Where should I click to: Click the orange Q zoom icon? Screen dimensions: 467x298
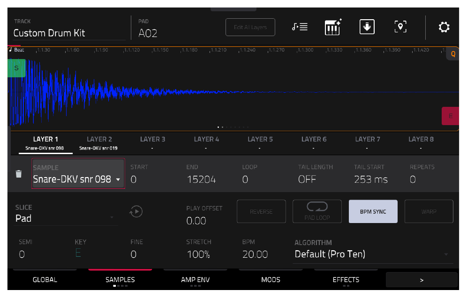point(453,54)
